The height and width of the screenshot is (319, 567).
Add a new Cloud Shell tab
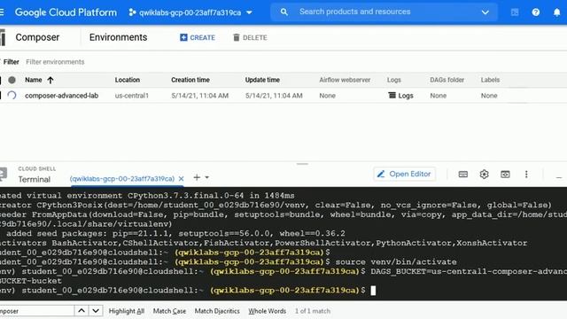tap(197, 177)
